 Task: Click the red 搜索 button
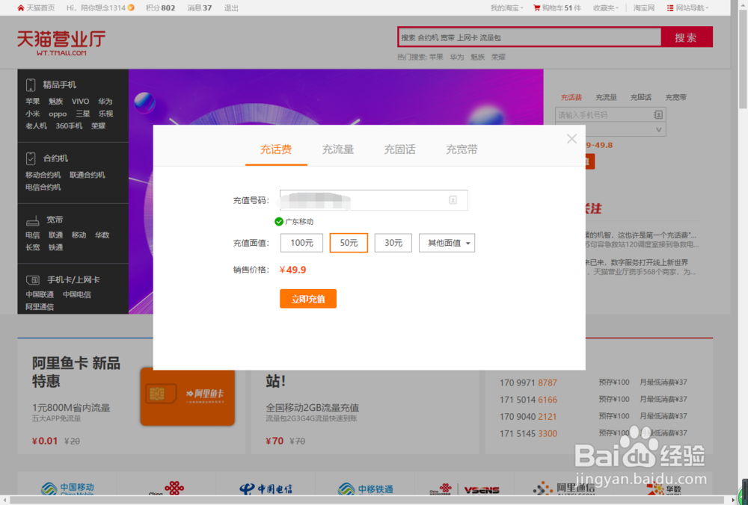tap(687, 37)
